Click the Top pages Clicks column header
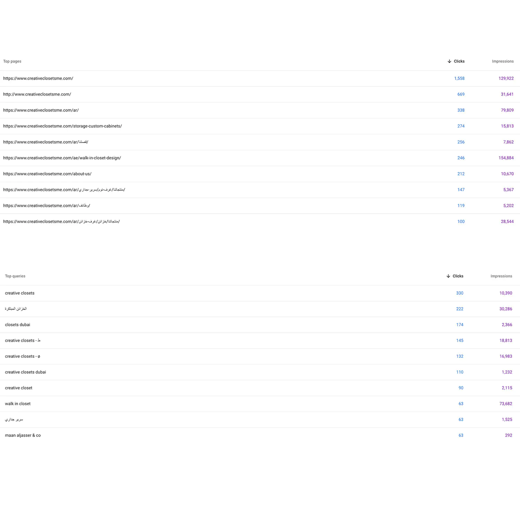The width and height of the screenshot is (520, 520). pos(459,61)
